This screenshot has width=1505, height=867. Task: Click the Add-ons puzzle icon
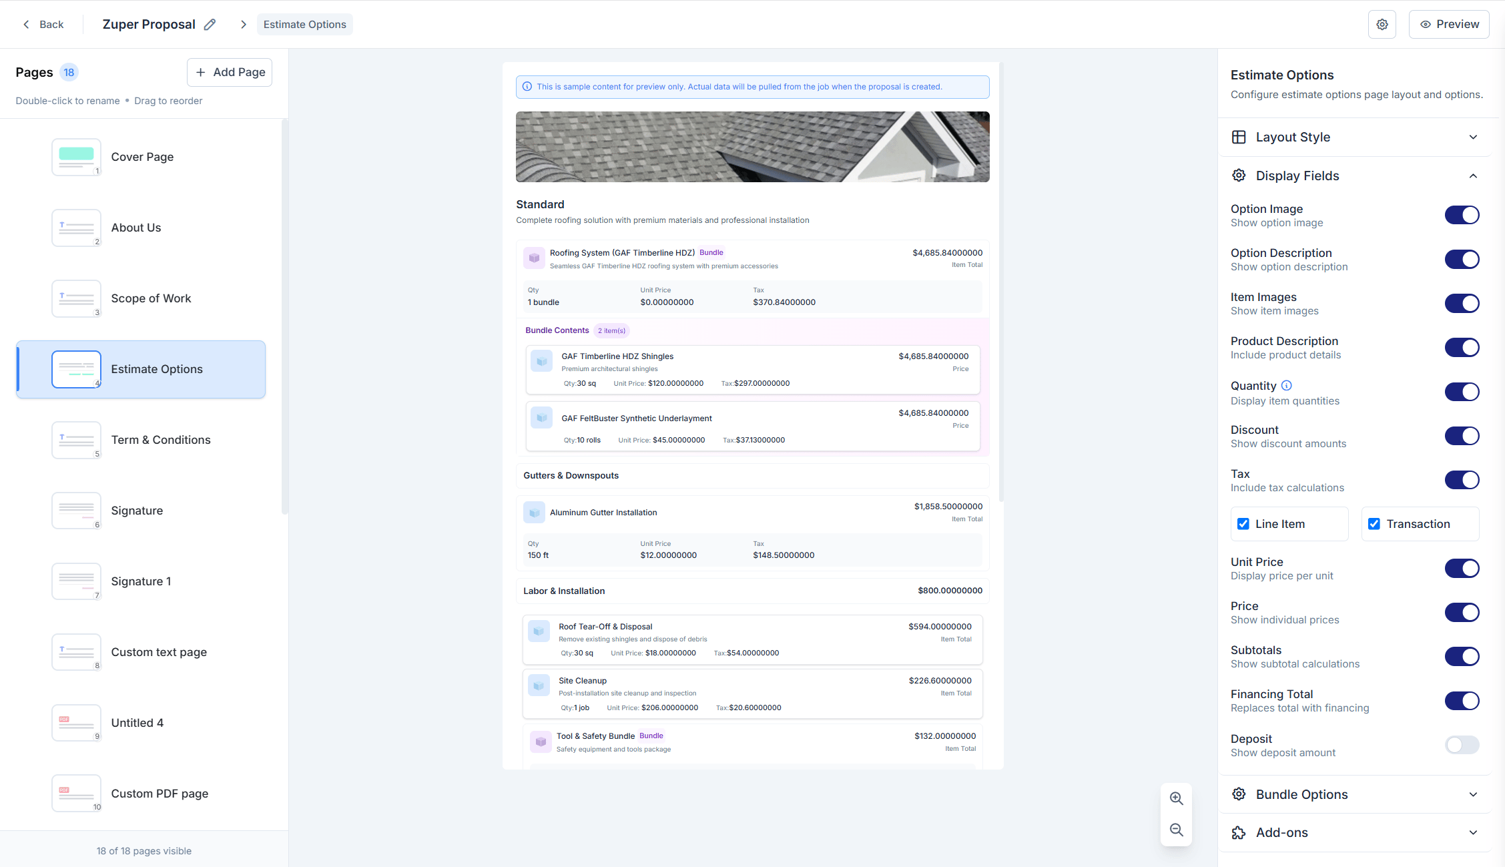(1239, 832)
